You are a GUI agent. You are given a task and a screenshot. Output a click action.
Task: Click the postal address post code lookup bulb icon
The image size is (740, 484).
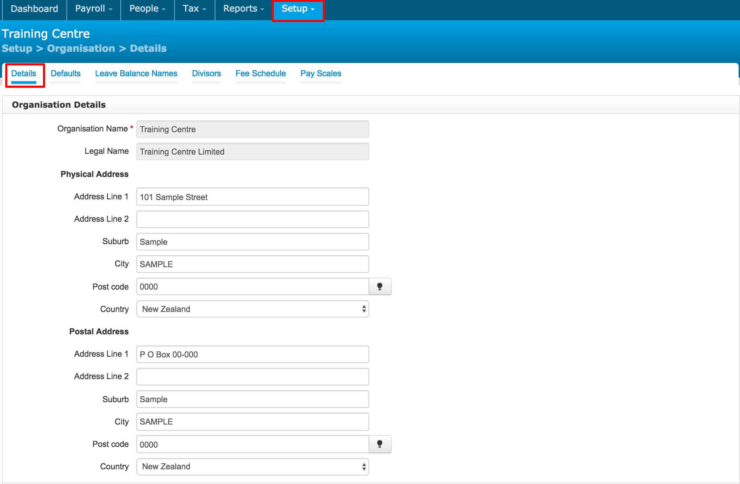pos(380,444)
